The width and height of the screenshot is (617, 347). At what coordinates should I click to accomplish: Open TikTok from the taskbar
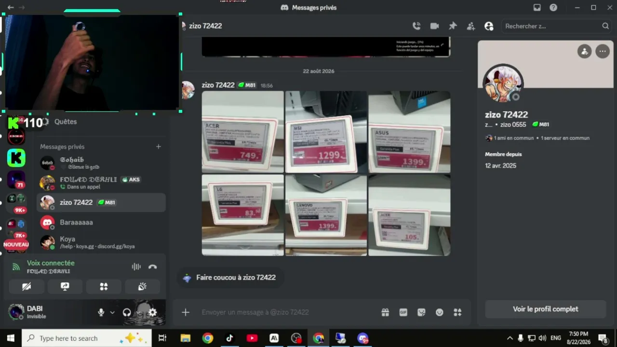230,338
